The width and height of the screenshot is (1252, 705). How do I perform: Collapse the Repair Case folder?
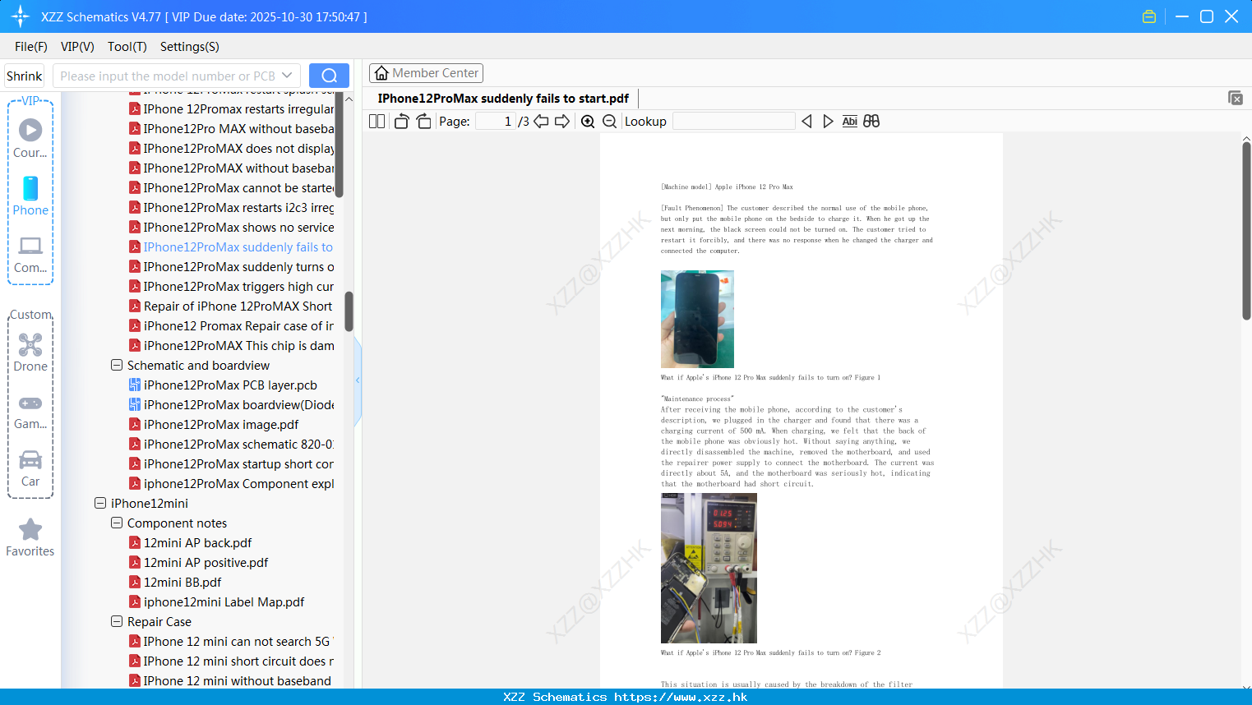[x=117, y=621]
